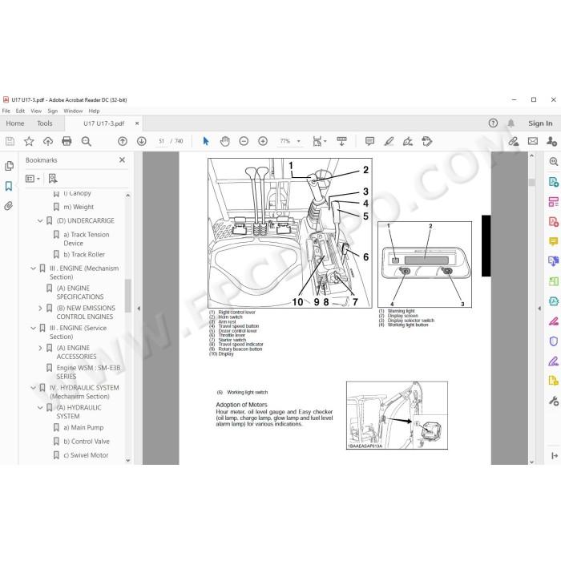Upload the file to the cloud
This screenshot has width=561, height=561.
(48, 141)
